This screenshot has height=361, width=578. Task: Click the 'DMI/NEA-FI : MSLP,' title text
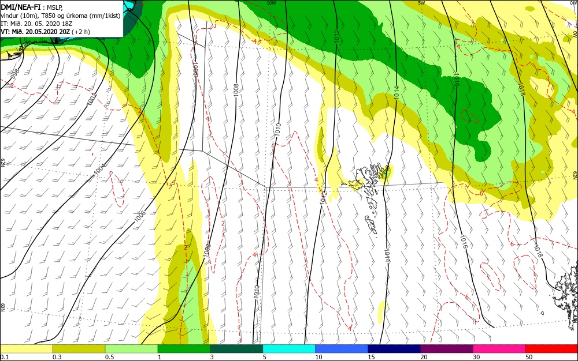tap(32, 7)
